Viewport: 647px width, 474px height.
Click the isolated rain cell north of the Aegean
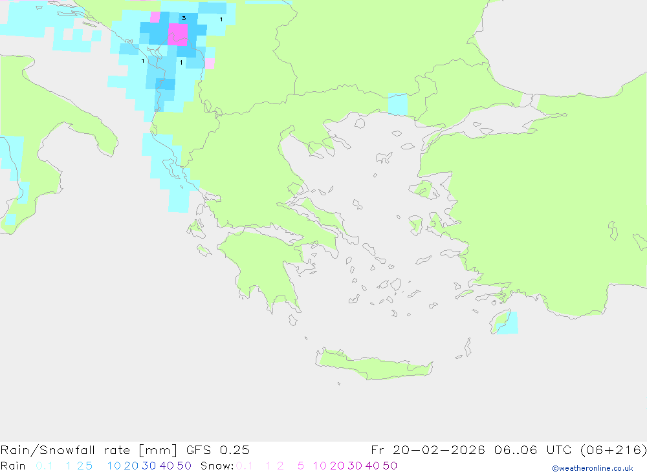point(398,104)
